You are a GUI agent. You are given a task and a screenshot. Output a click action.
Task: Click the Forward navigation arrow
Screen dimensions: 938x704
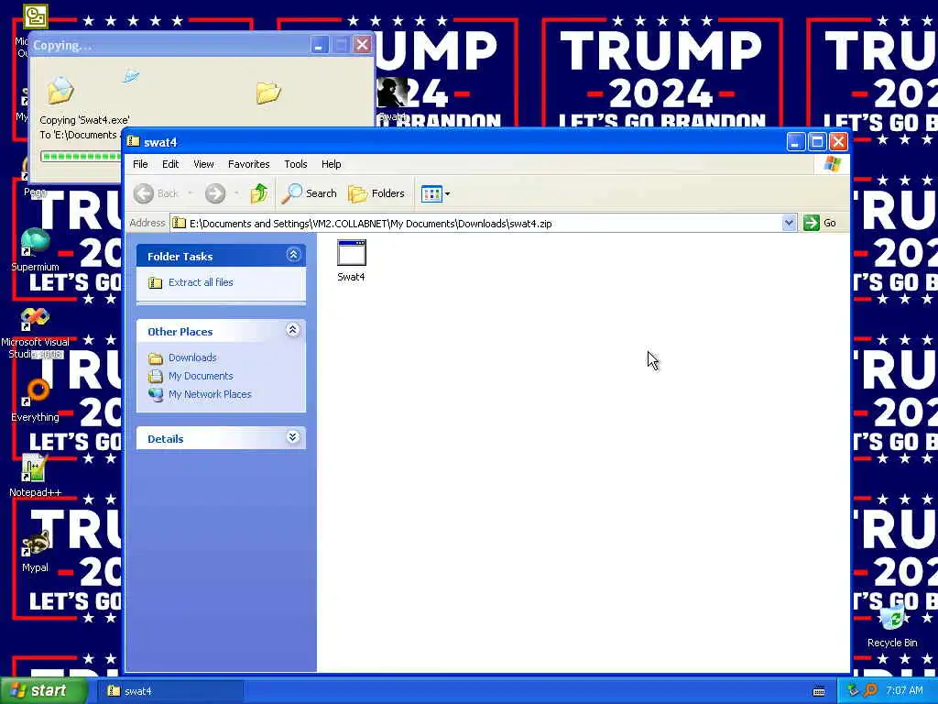215,193
